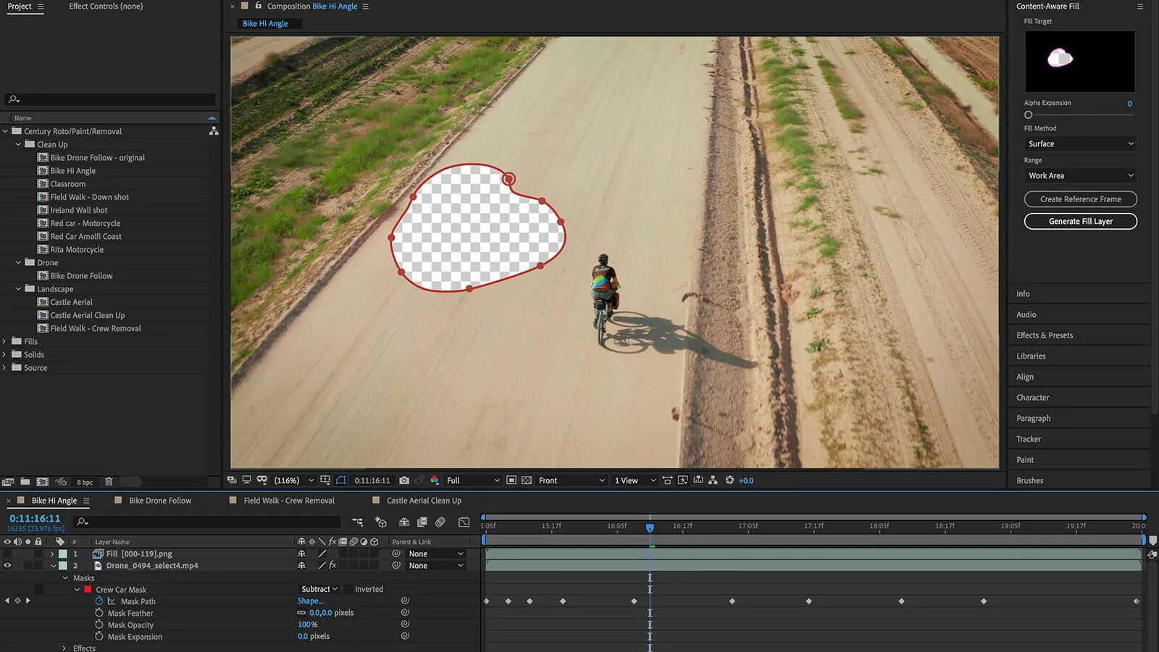Switch to the Castle Aerial Clean Up tab
The width and height of the screenshot is (1159, 652).
point(424,501)
